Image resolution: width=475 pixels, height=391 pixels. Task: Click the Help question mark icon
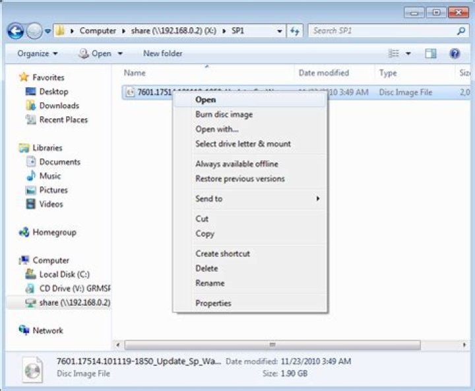pos(455,53)
